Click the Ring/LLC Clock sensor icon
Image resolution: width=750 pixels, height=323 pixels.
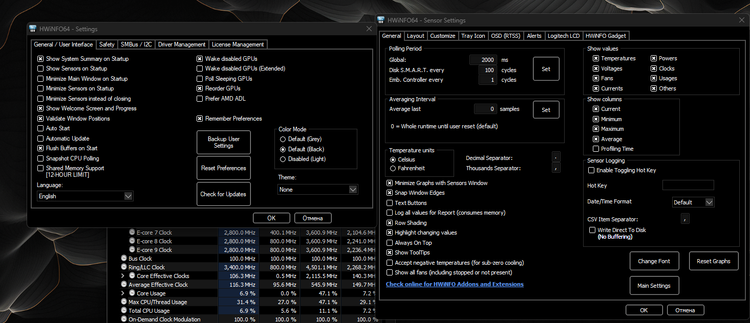124,267
